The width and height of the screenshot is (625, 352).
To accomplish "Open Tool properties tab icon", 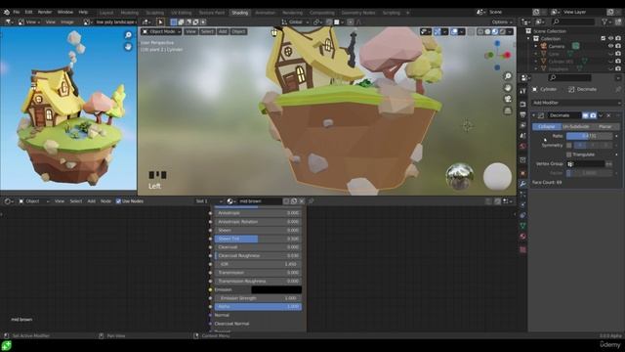I will tap(522, 91).
